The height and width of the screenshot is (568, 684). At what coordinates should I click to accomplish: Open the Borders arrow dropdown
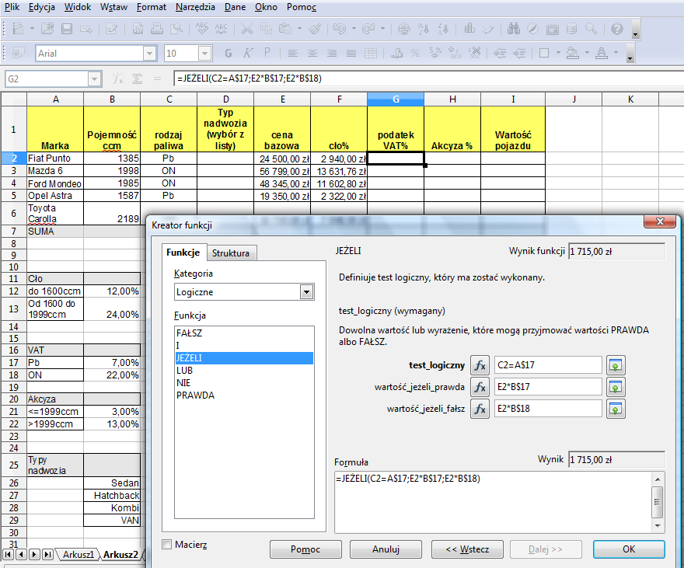(x=558, y=53)
